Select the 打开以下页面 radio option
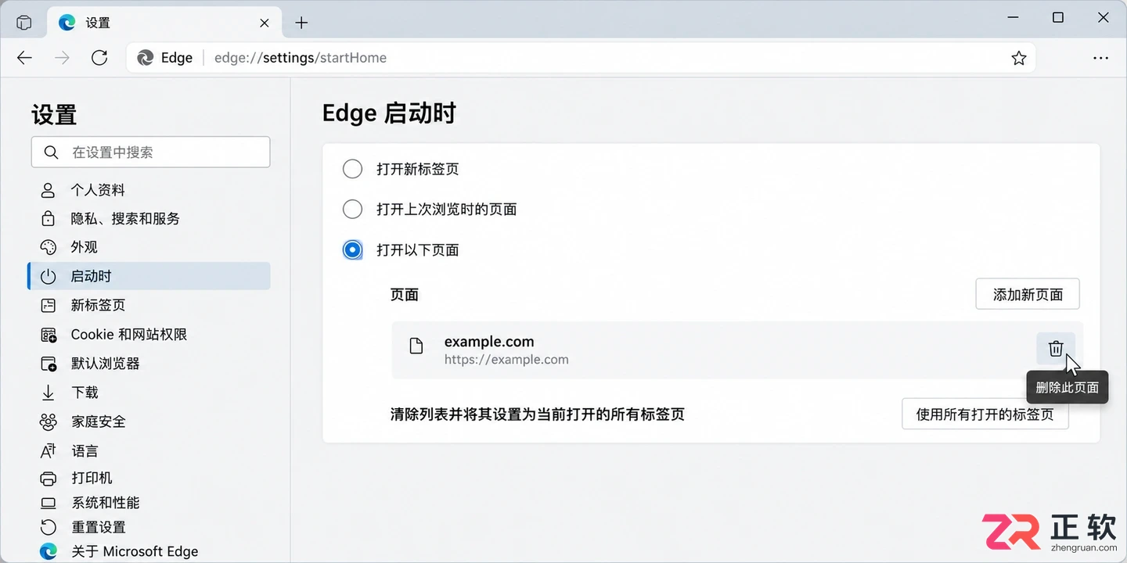The height and width of the screenshot is (563, 1127). tap(353, 250)
